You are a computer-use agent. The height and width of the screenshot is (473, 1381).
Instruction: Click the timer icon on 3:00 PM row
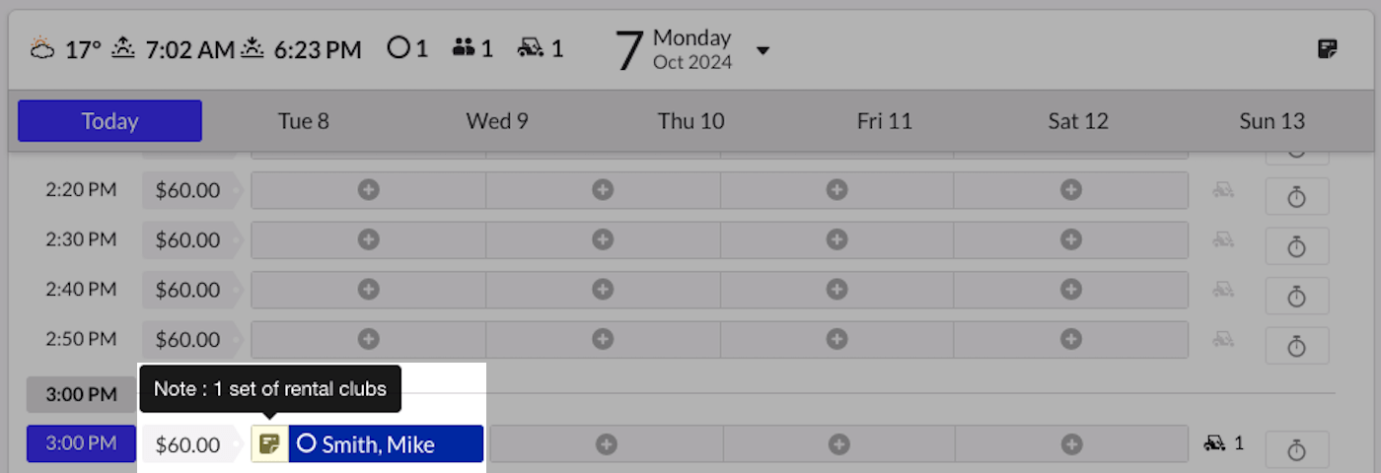click(x=1297, y=449)
